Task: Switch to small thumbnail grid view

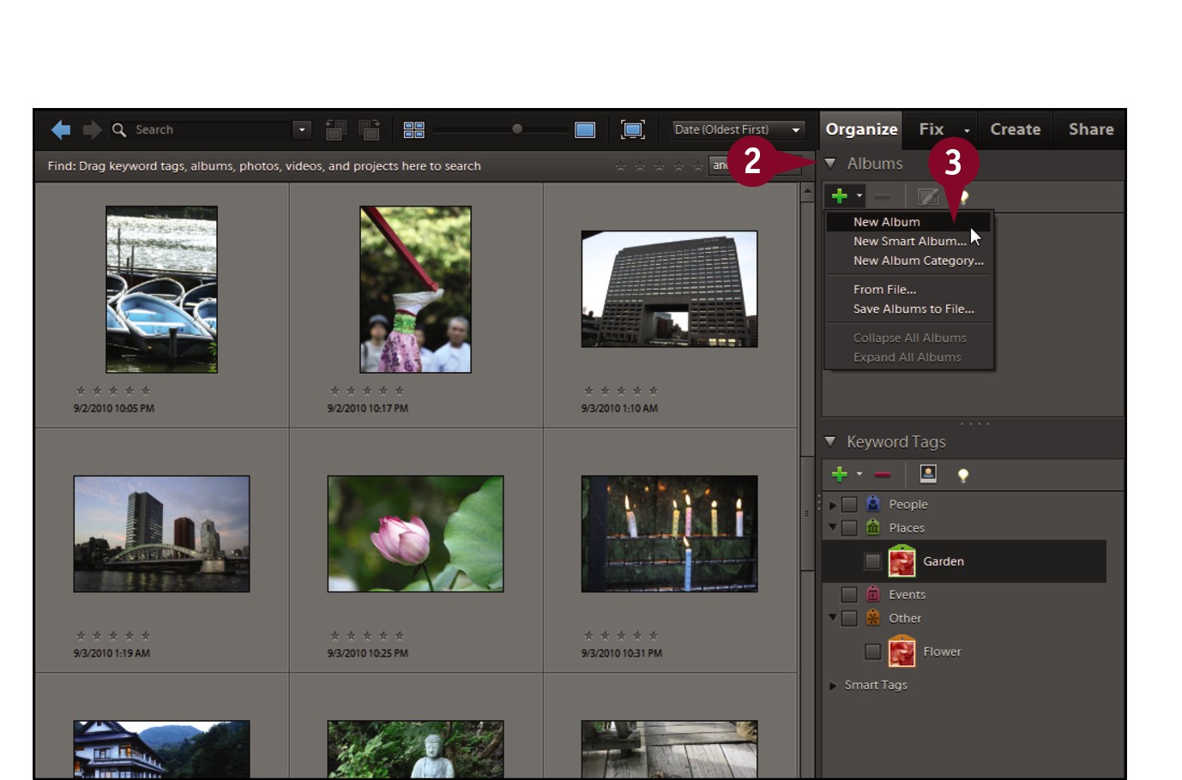Action: 414,129
